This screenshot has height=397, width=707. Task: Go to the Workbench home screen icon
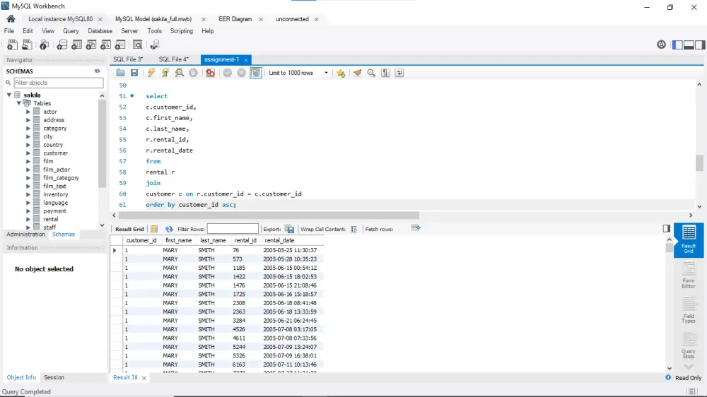coord(11,19)
